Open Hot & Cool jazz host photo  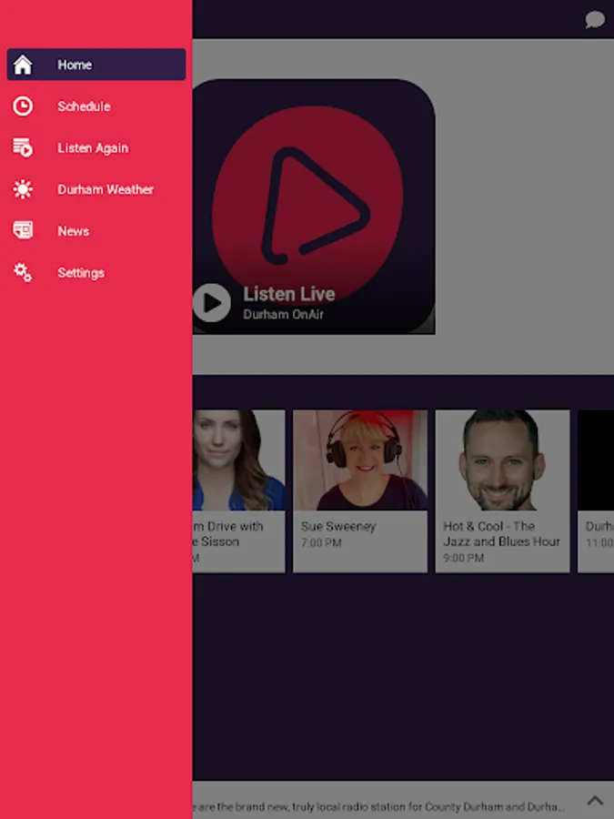point(502,460)
